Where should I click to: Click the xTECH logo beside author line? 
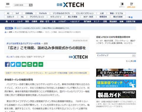pos(78,57)
